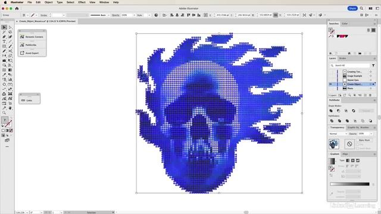Click the gradient slider bar in Gradient panel
This screenshot has width=381, height=214.
click(x=349, y=184)
